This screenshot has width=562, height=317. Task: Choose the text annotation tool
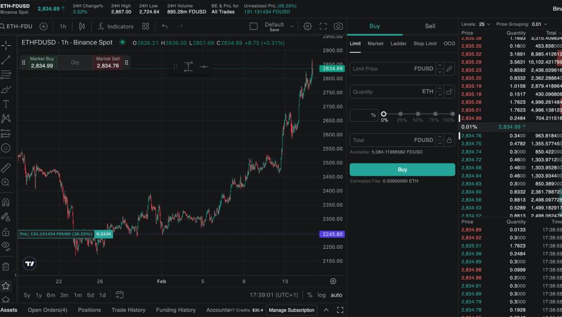6,104
